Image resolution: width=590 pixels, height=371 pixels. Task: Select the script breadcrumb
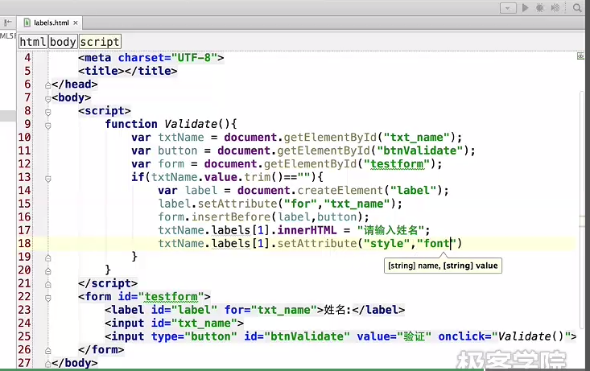pos(100,42)
